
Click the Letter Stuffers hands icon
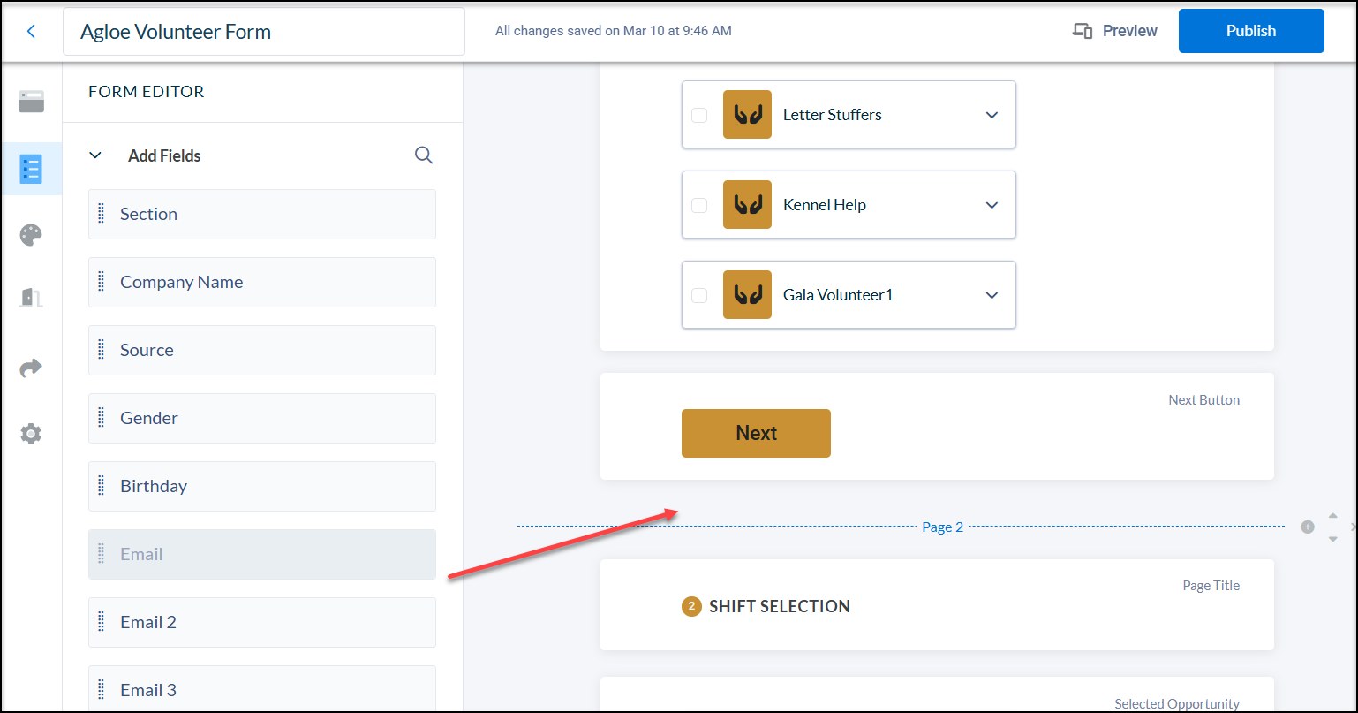click(747, 115)
